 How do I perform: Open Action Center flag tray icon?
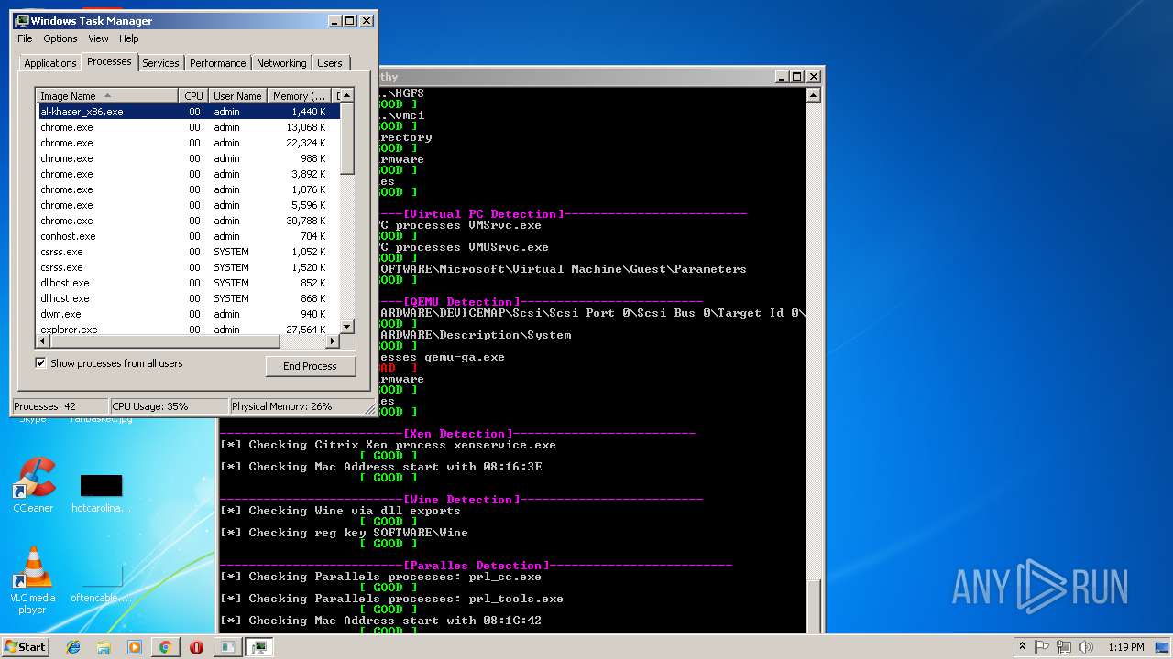tap(1042, 647)
